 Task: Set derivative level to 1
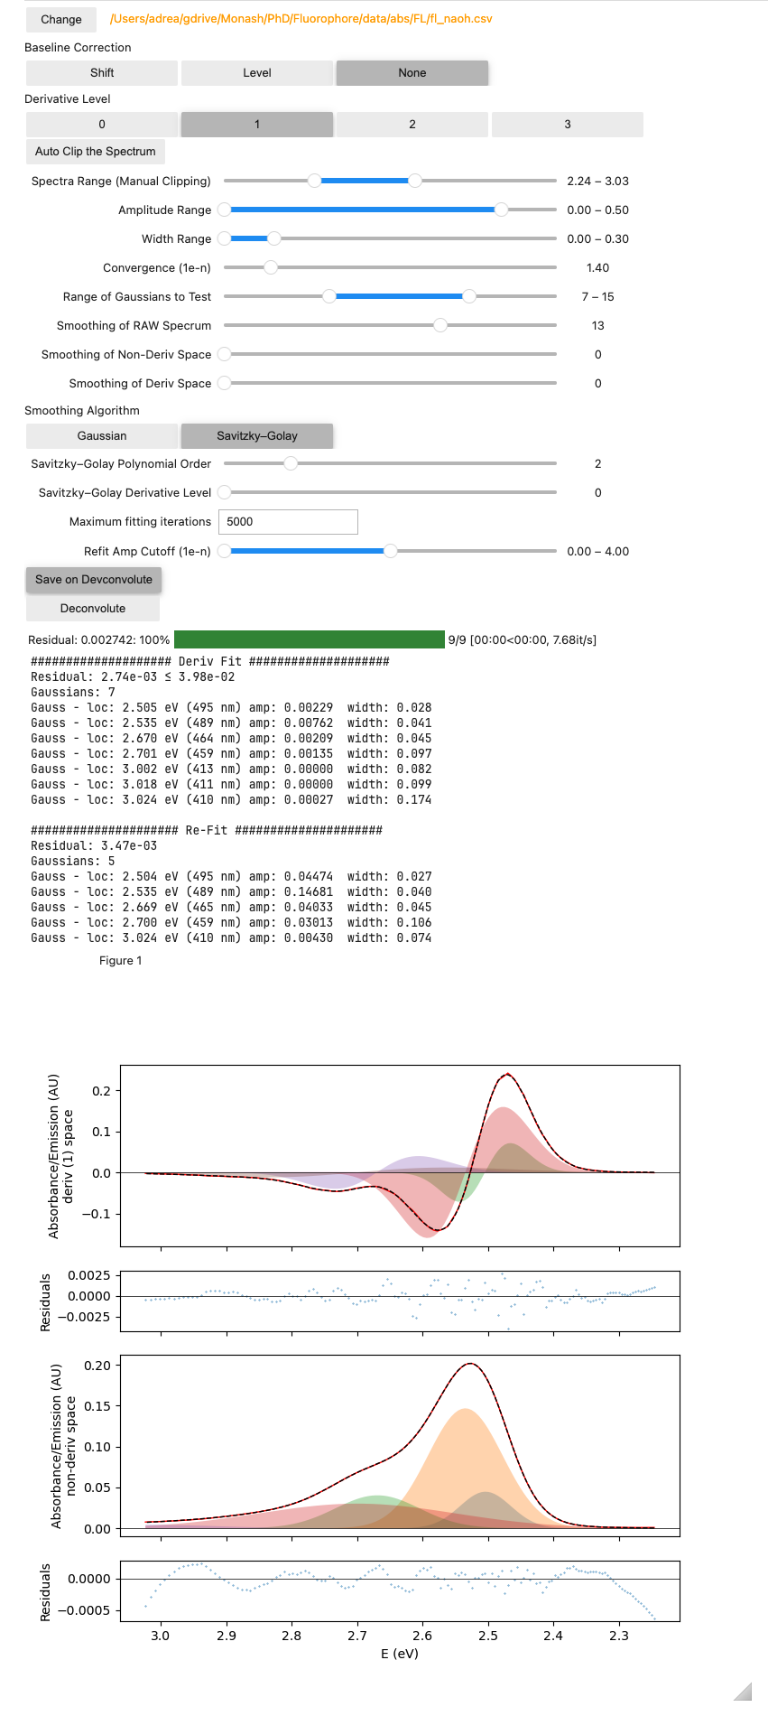point(257,125)
